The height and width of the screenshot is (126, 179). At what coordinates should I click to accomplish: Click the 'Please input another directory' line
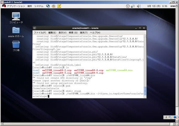[x=61, y=81]
